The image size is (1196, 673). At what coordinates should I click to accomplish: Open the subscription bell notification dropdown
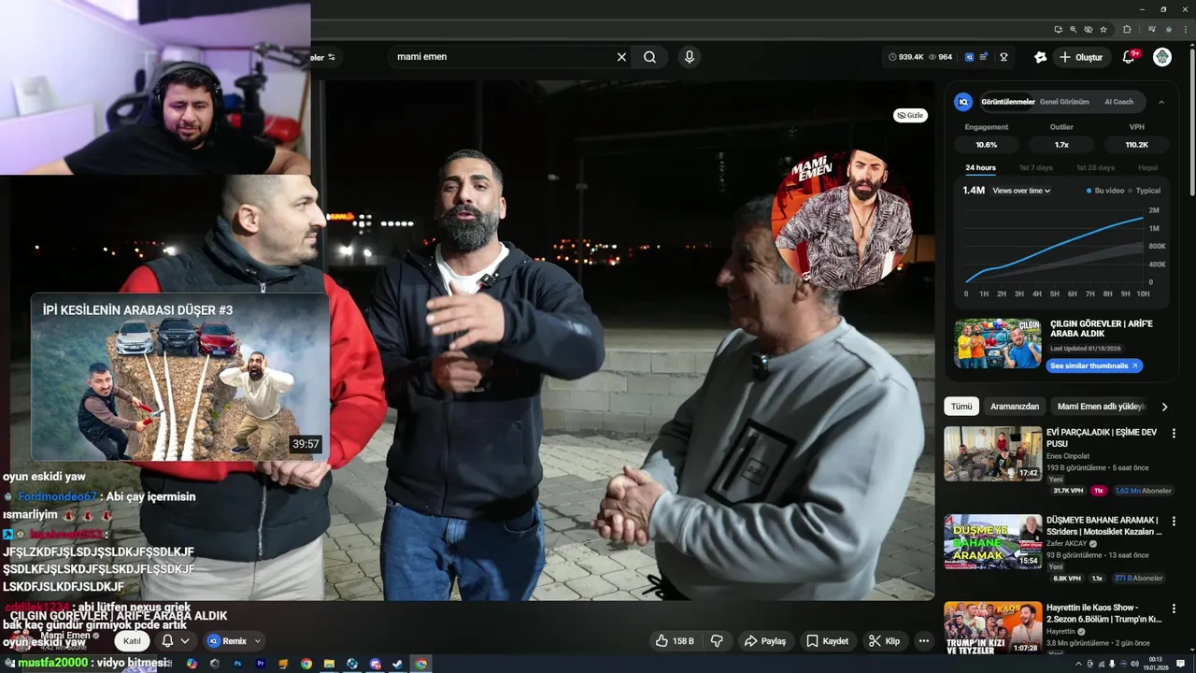176,641
